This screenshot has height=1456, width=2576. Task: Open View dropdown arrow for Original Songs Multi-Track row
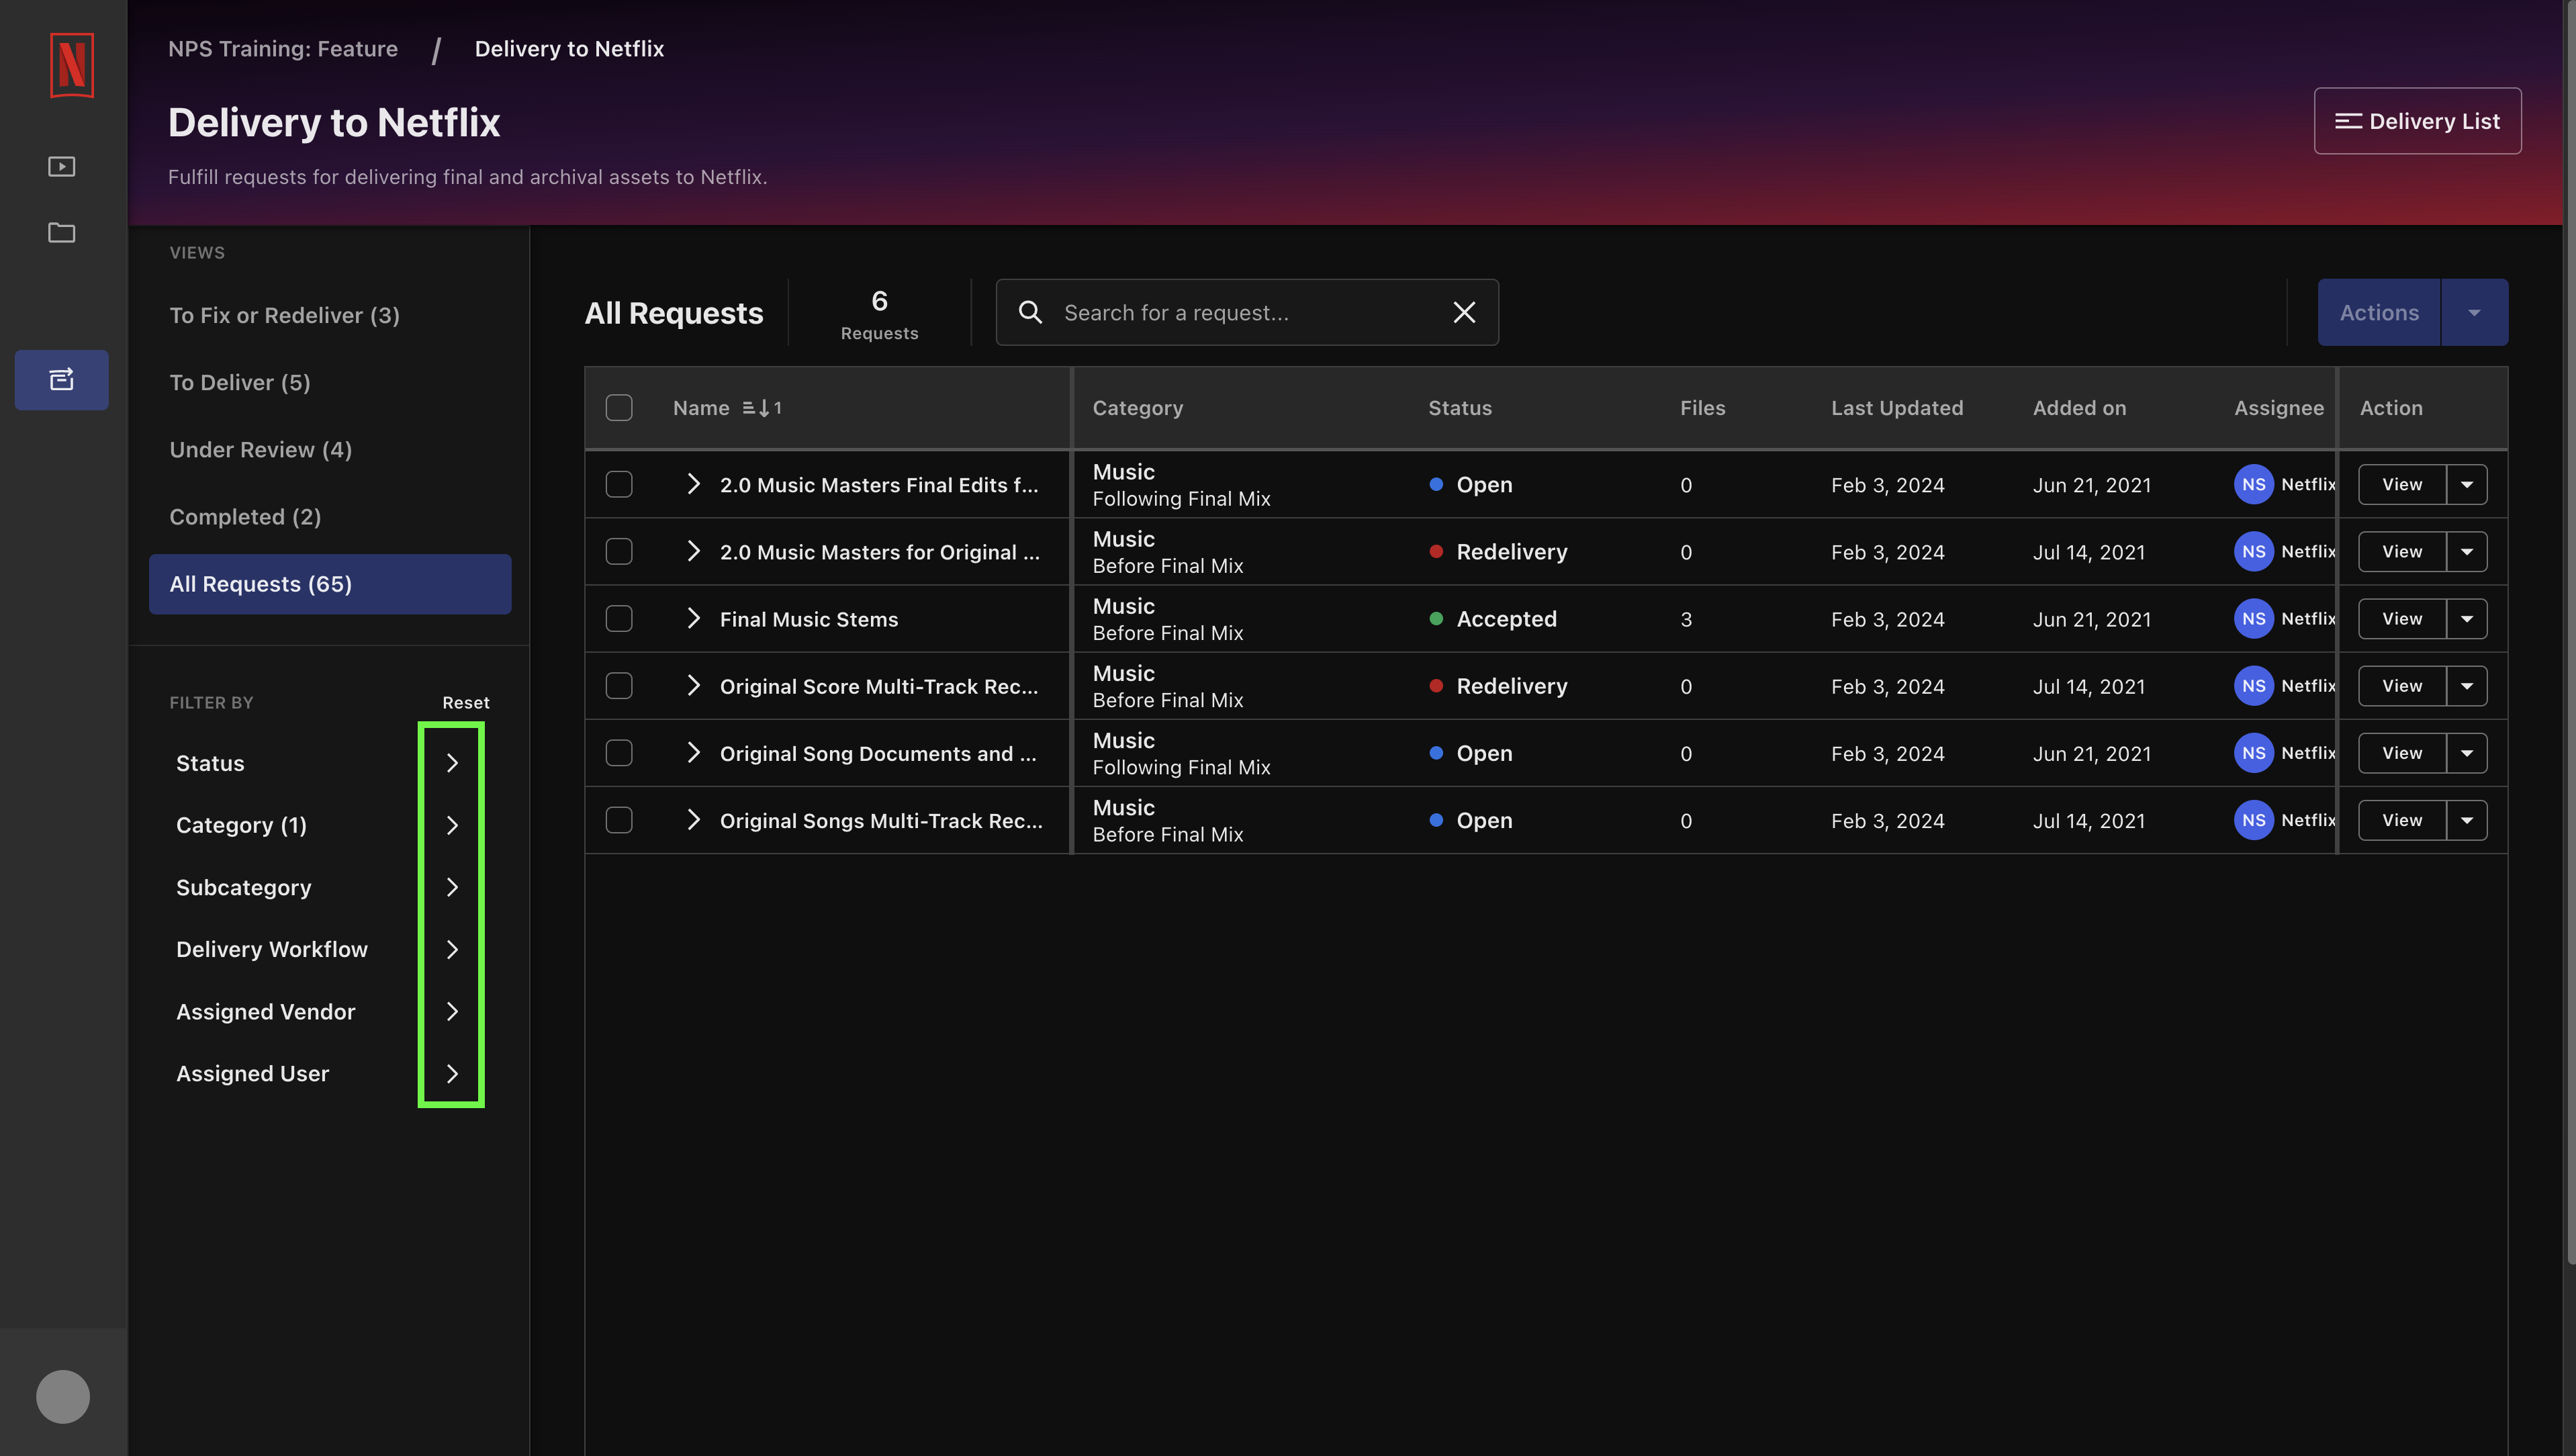(2467, 820)
